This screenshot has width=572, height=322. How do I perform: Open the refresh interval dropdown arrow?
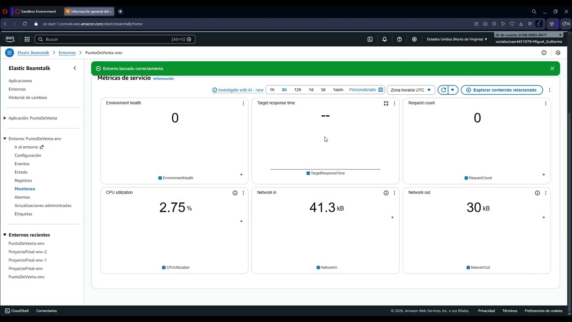(x=453, y=90)
